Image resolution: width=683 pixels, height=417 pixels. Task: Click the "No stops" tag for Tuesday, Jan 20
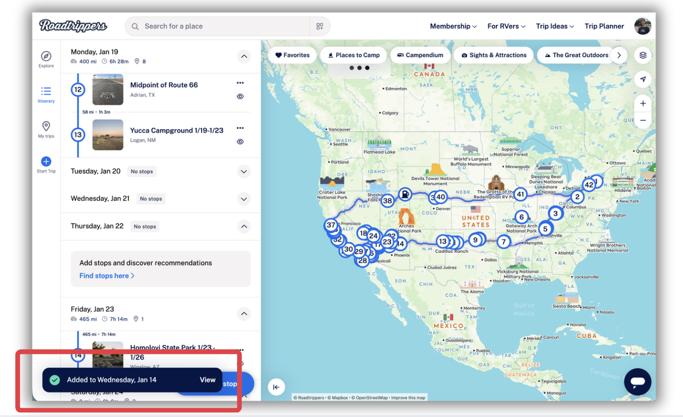pyautogui.click(x=142, y=171)
